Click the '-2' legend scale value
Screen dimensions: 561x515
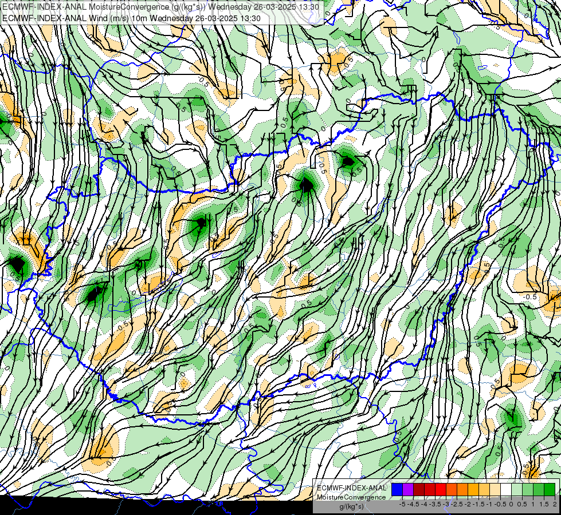(x=468, y=504)
